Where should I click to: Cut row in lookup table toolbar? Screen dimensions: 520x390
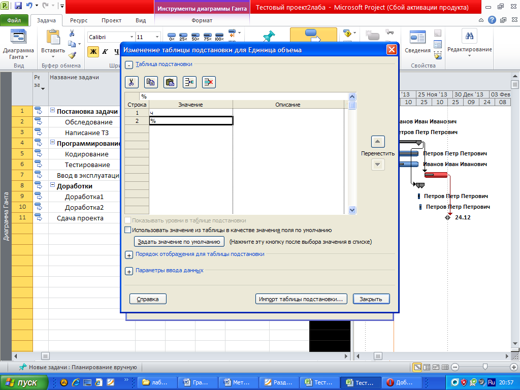[132, 82]
